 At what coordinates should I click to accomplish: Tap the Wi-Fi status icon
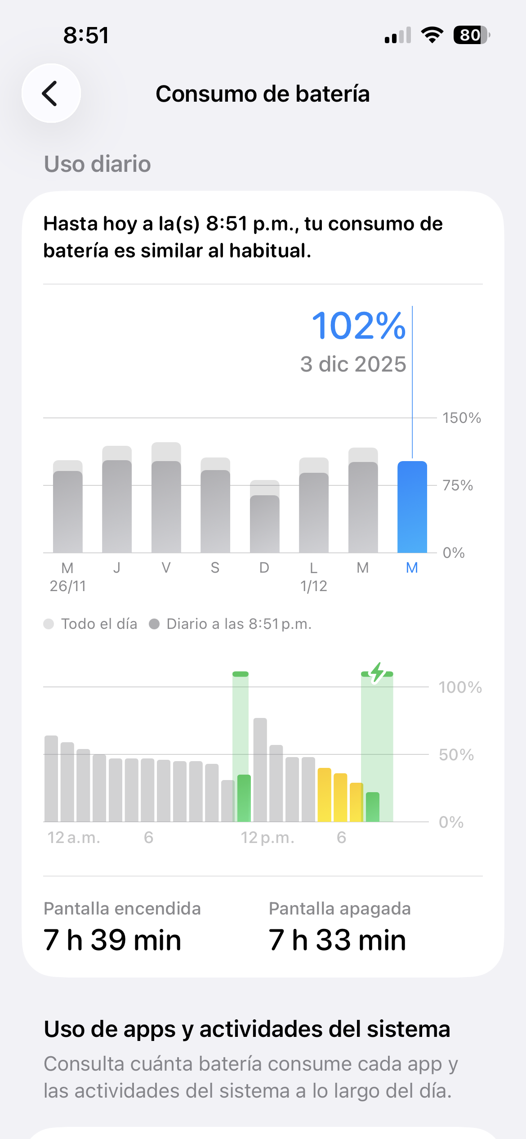tap(432, 35)
